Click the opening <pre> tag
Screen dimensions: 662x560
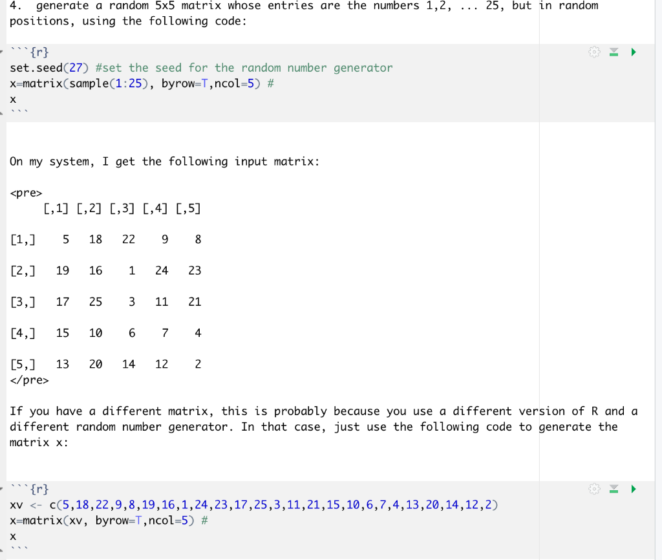click(26, 193)
